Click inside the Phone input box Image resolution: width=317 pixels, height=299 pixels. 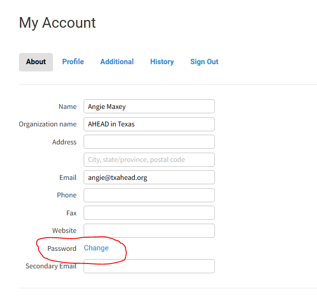149,195
